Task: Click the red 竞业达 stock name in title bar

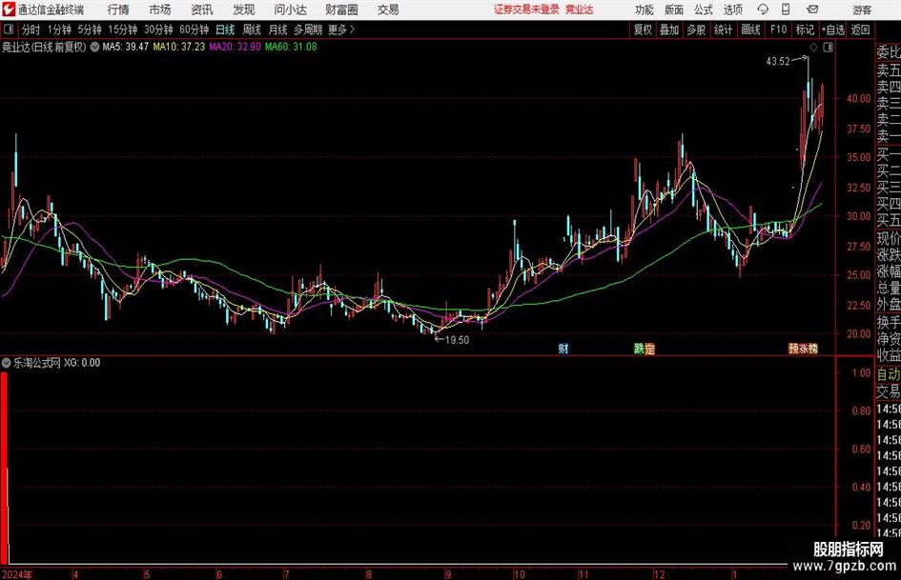Action: click(579, 10)
